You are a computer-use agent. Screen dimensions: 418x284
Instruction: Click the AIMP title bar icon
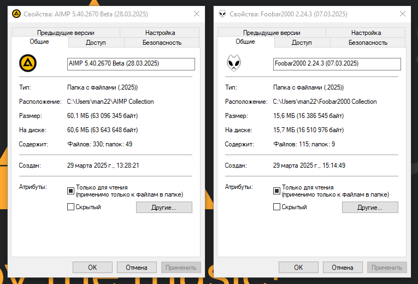point(16,14)
